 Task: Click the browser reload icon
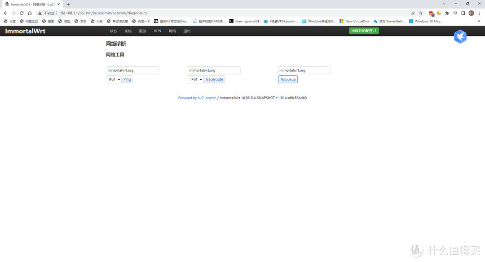[x=22, y=13]
